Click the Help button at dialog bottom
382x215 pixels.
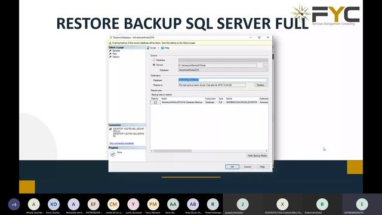click(x=262, y=167)
